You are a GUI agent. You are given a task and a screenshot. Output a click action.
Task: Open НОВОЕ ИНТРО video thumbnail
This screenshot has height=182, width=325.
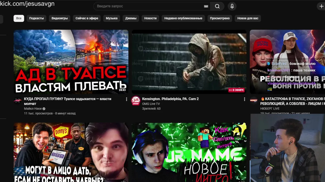189,152
